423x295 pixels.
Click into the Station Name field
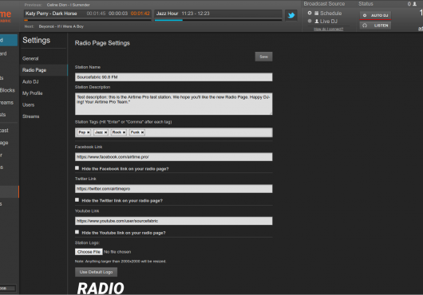(173, 77)
